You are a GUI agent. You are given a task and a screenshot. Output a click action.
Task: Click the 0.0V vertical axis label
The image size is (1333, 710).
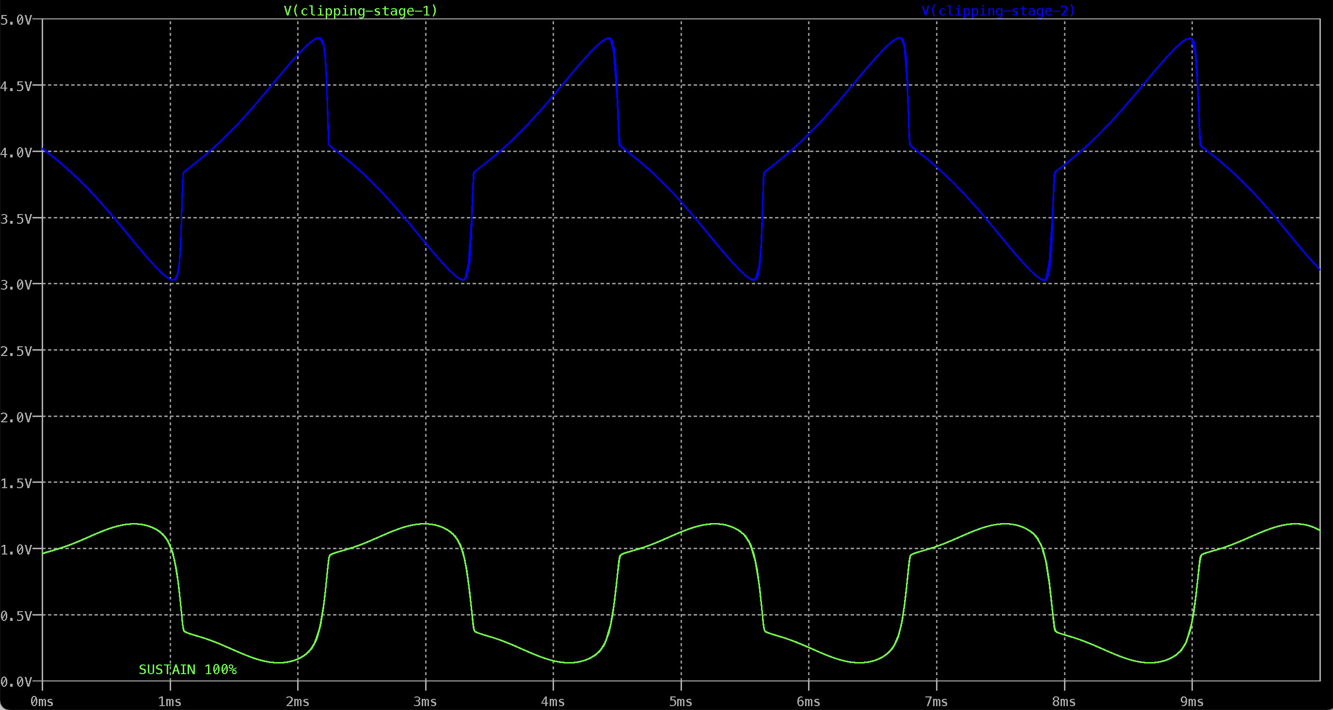[x=16, y=682]
